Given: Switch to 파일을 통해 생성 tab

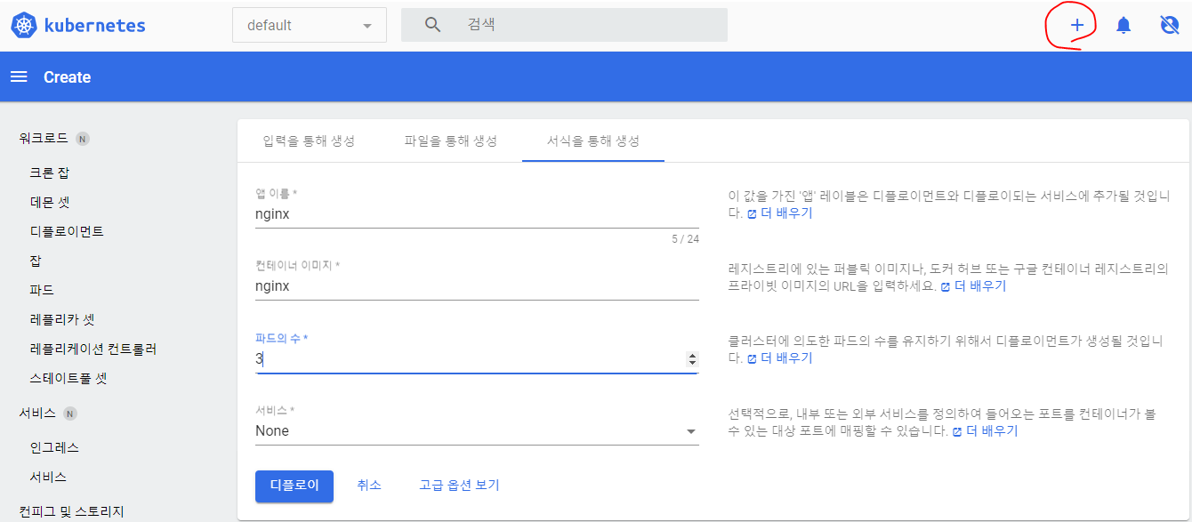Looking at the screenshot, I should (450, 141).
